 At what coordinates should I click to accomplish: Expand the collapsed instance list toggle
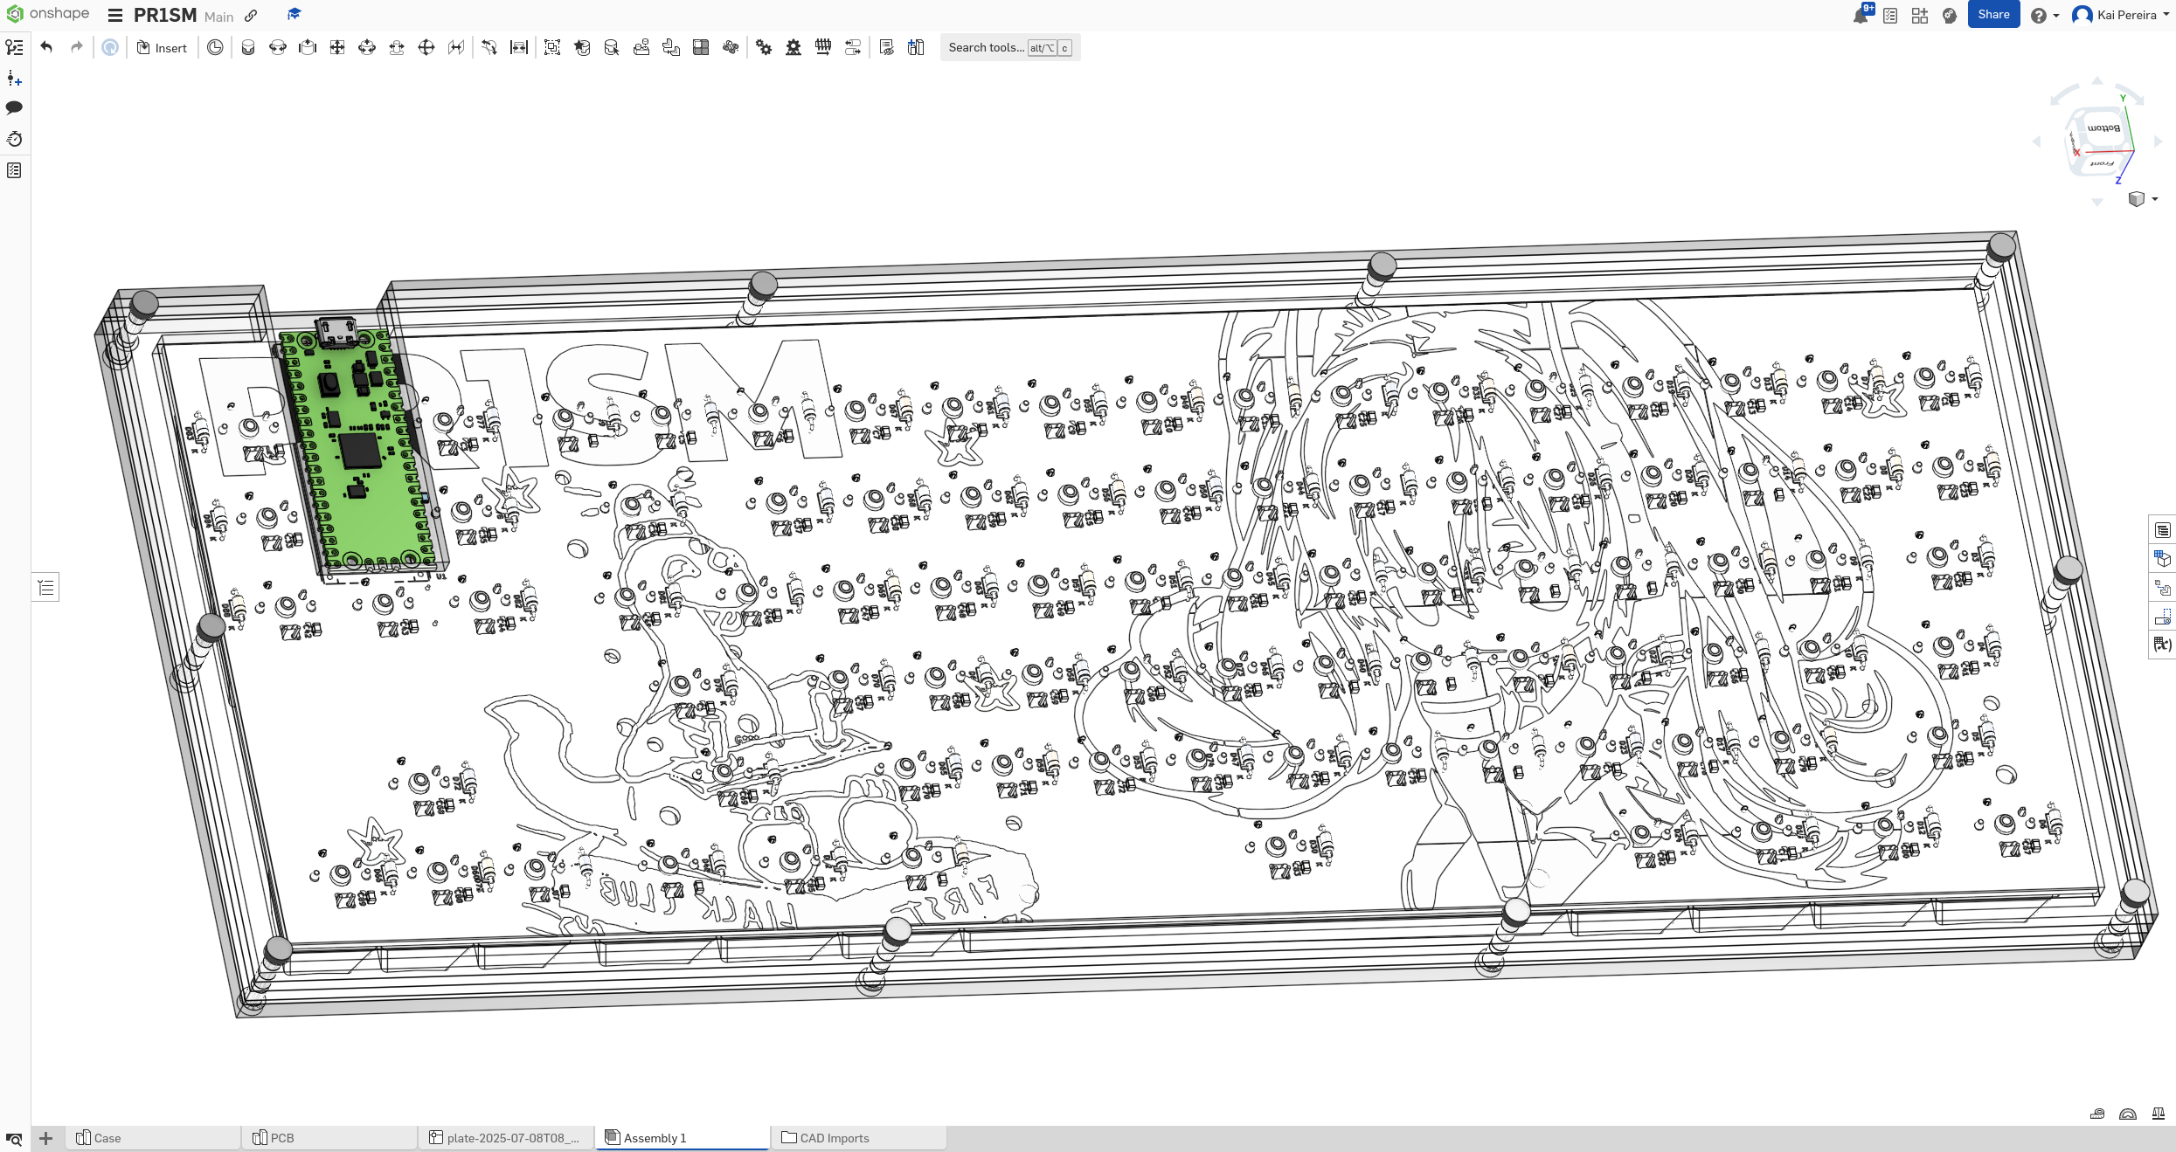(x=46, y=588)
